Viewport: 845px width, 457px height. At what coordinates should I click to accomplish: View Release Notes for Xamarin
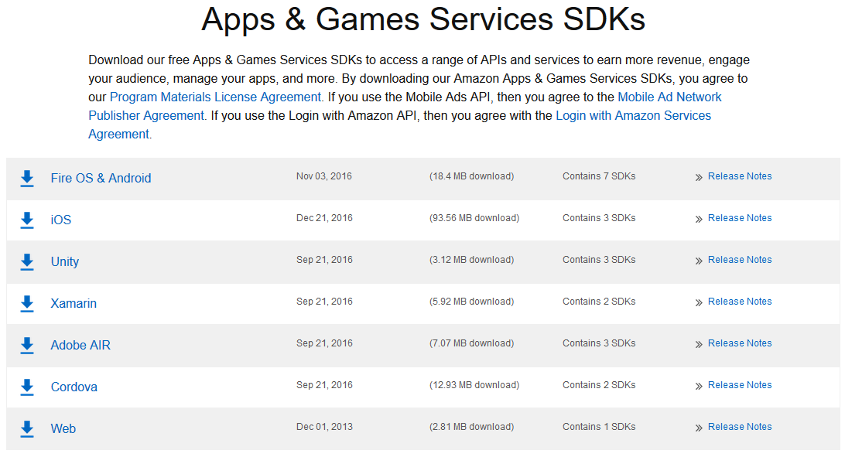pyautogui.click(x=740, y=302)
